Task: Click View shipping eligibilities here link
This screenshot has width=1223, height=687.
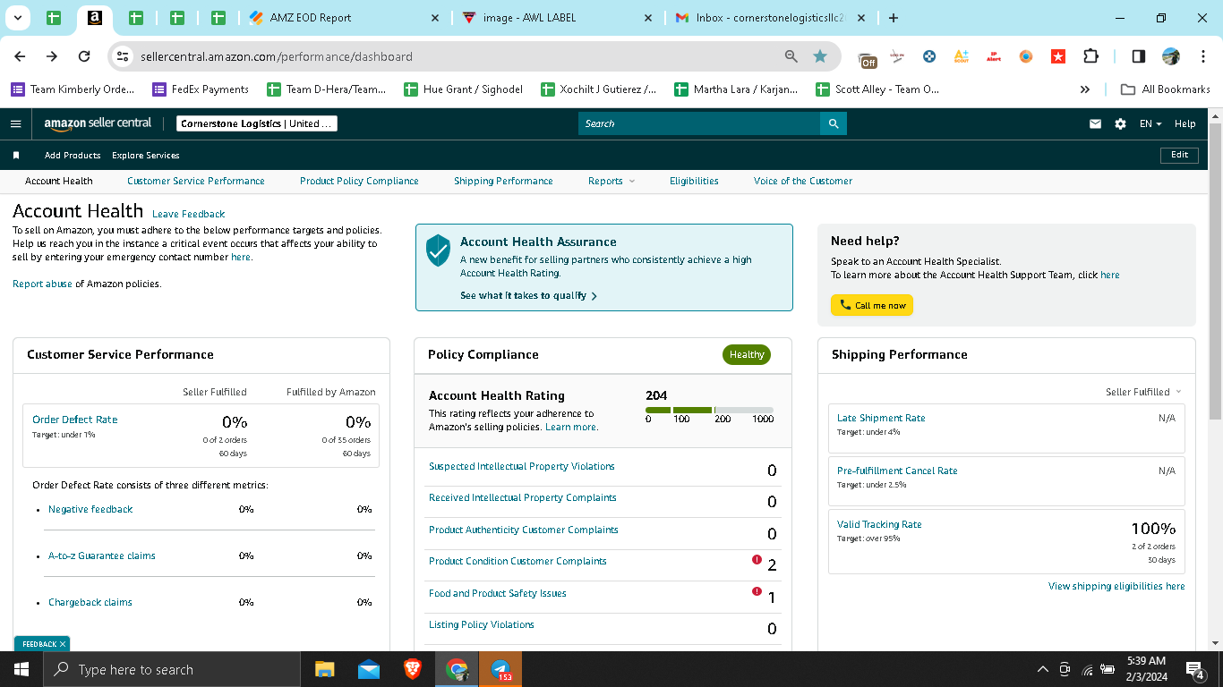Action: pyautogui.click(x=1116, y=586)
